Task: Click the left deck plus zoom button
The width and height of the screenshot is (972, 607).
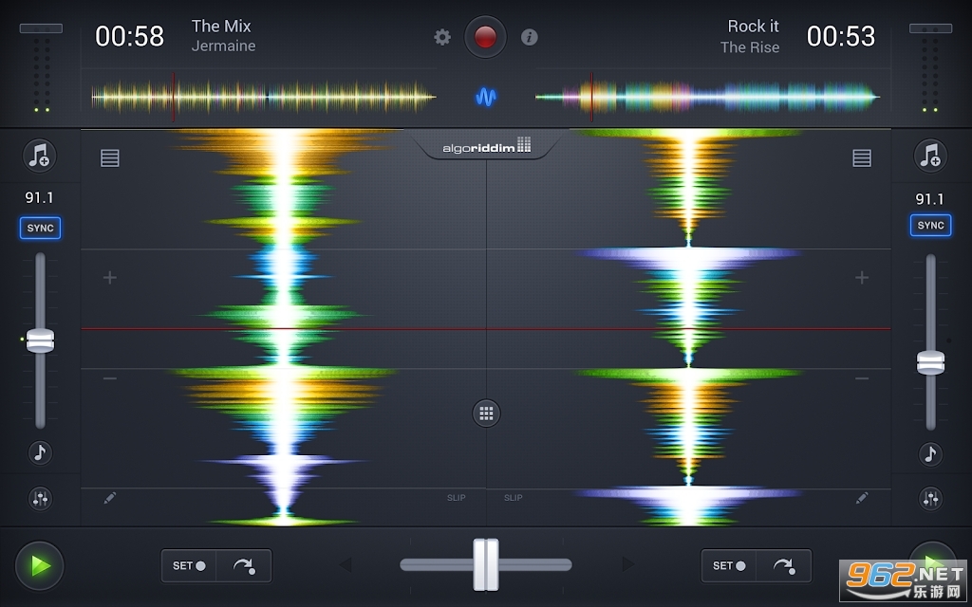Action: point(110,278)
